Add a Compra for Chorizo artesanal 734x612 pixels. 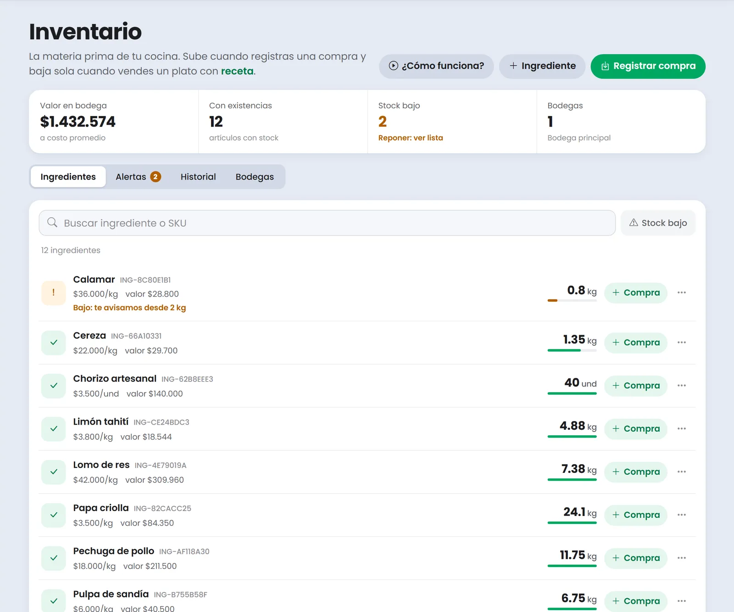click(x=635, y=386)
